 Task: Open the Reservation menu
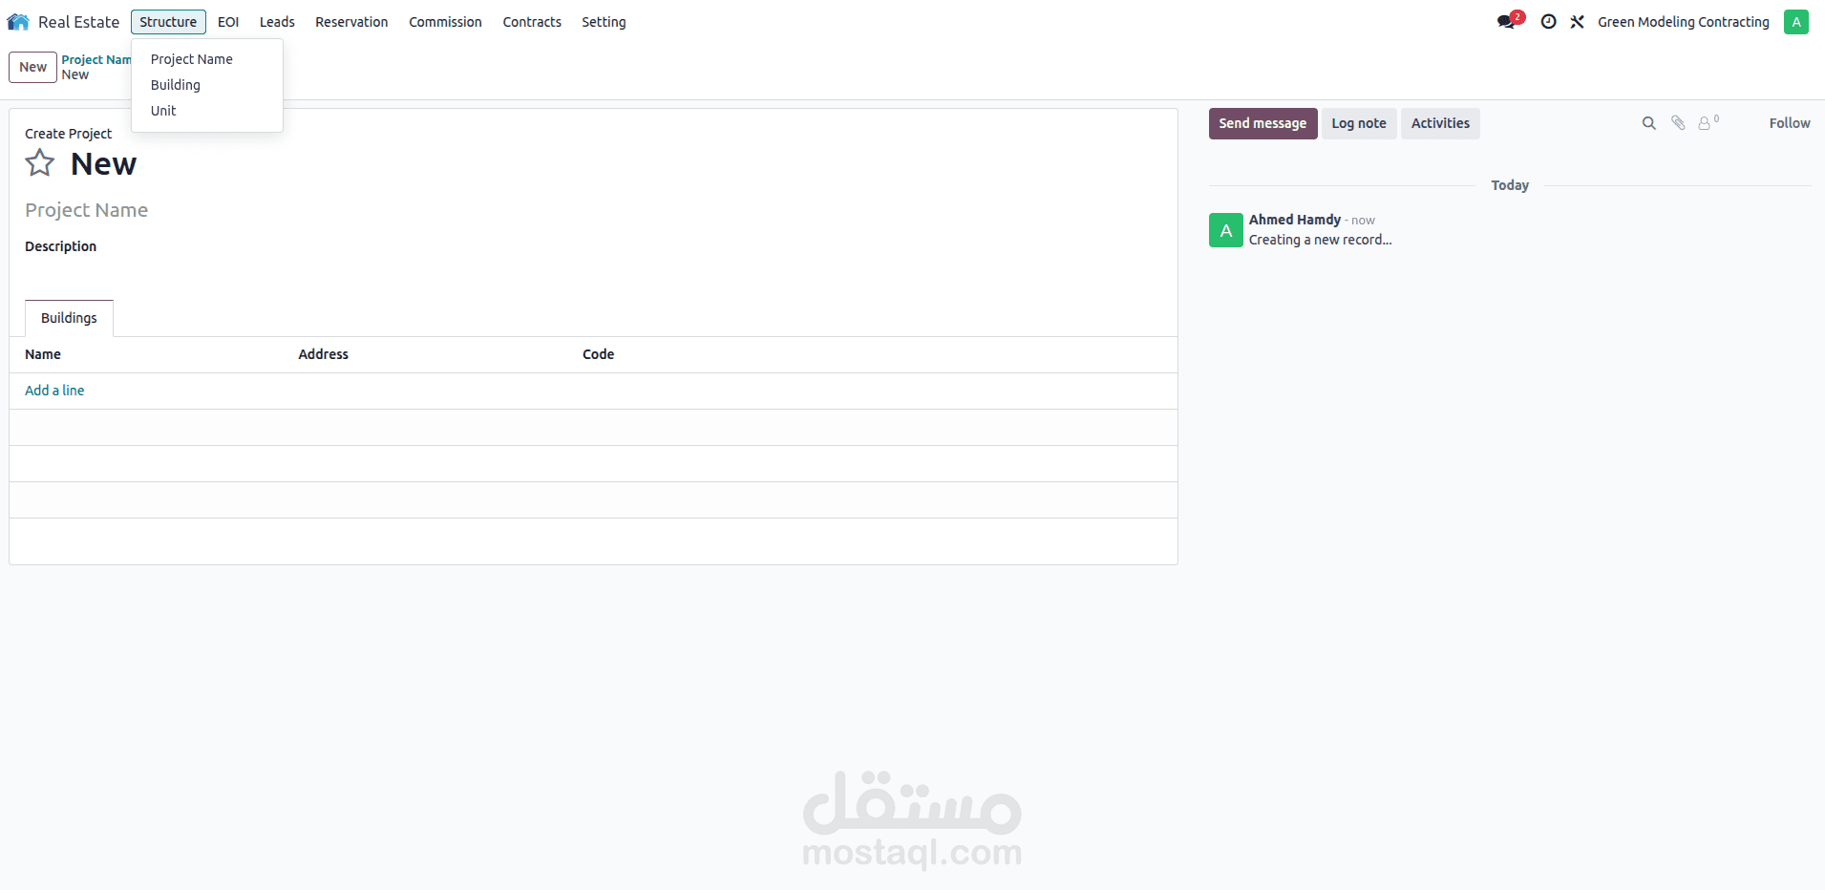coord(351,22)
